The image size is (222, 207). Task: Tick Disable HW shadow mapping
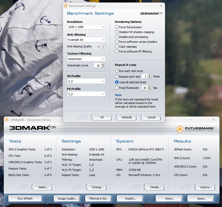[x=117, y=32]
